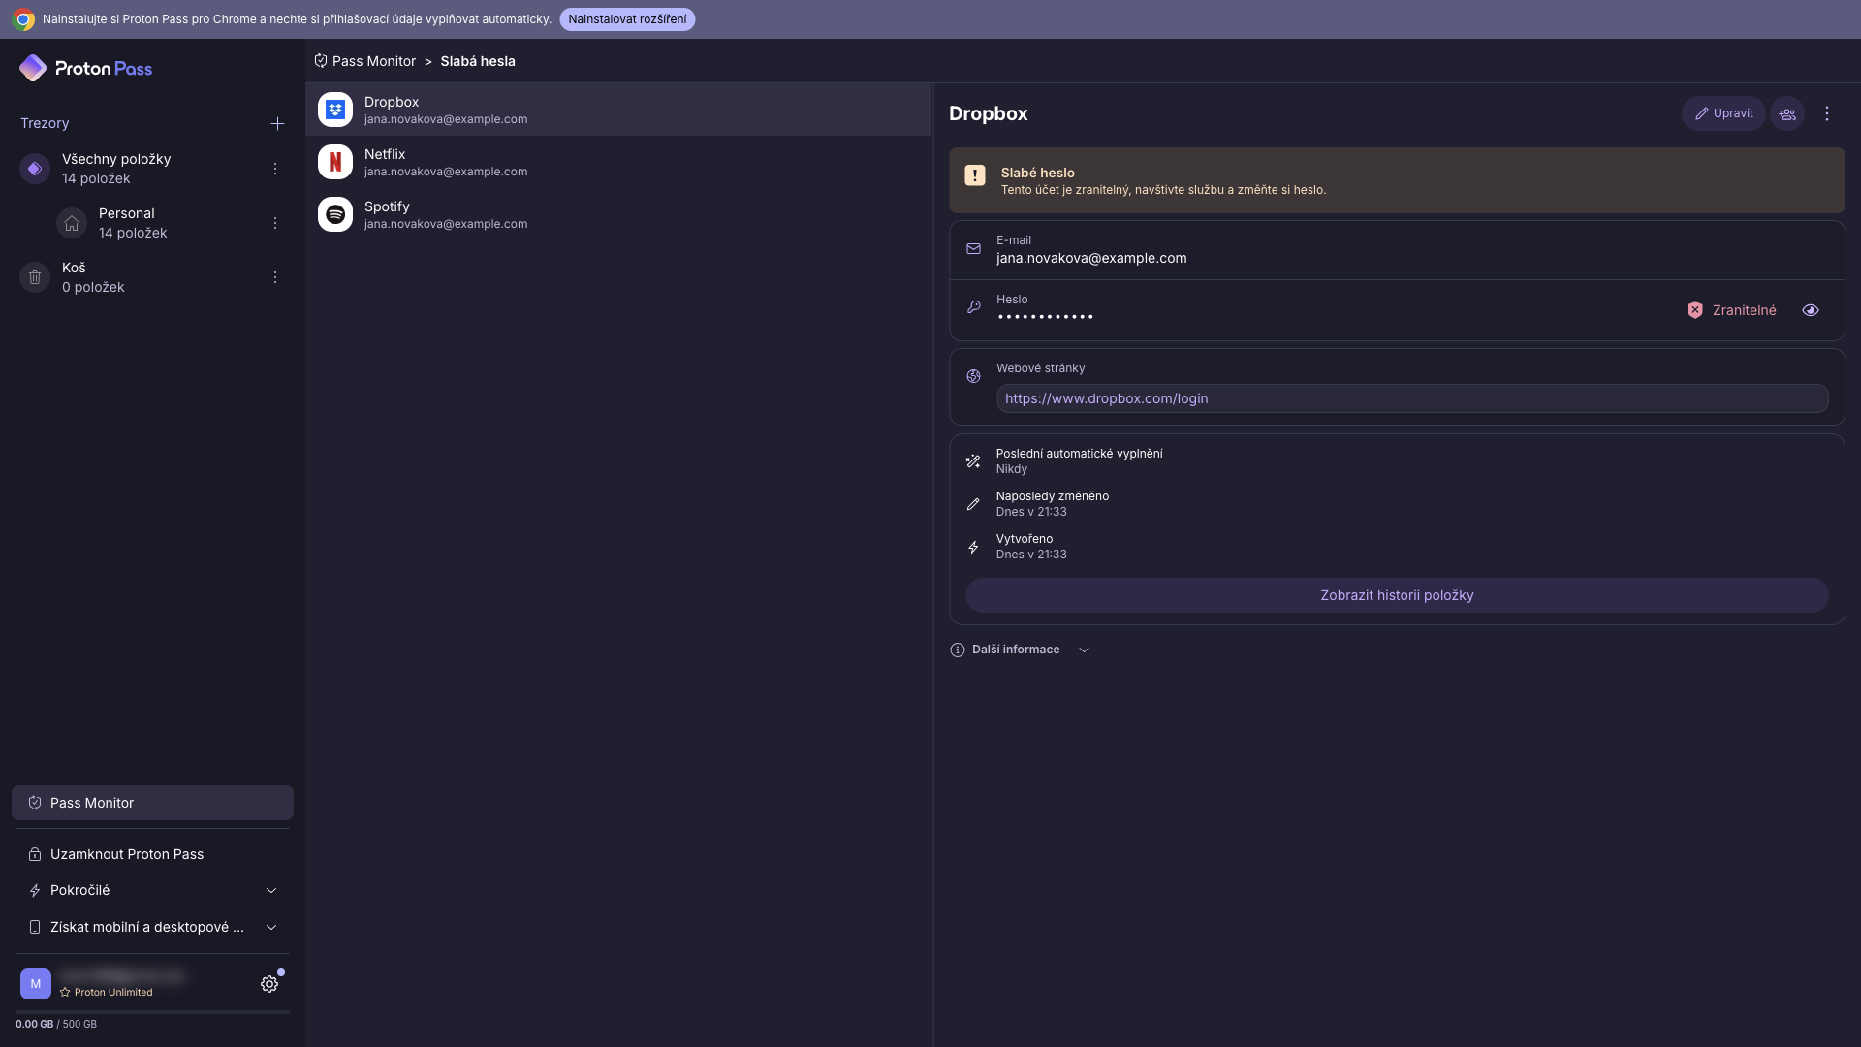Open the Personal vault house icon
1861x1047 pixels.
pyautogui.click(x=72, y=223)
